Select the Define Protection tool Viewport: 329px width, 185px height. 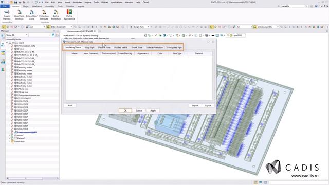pos(56,15)
